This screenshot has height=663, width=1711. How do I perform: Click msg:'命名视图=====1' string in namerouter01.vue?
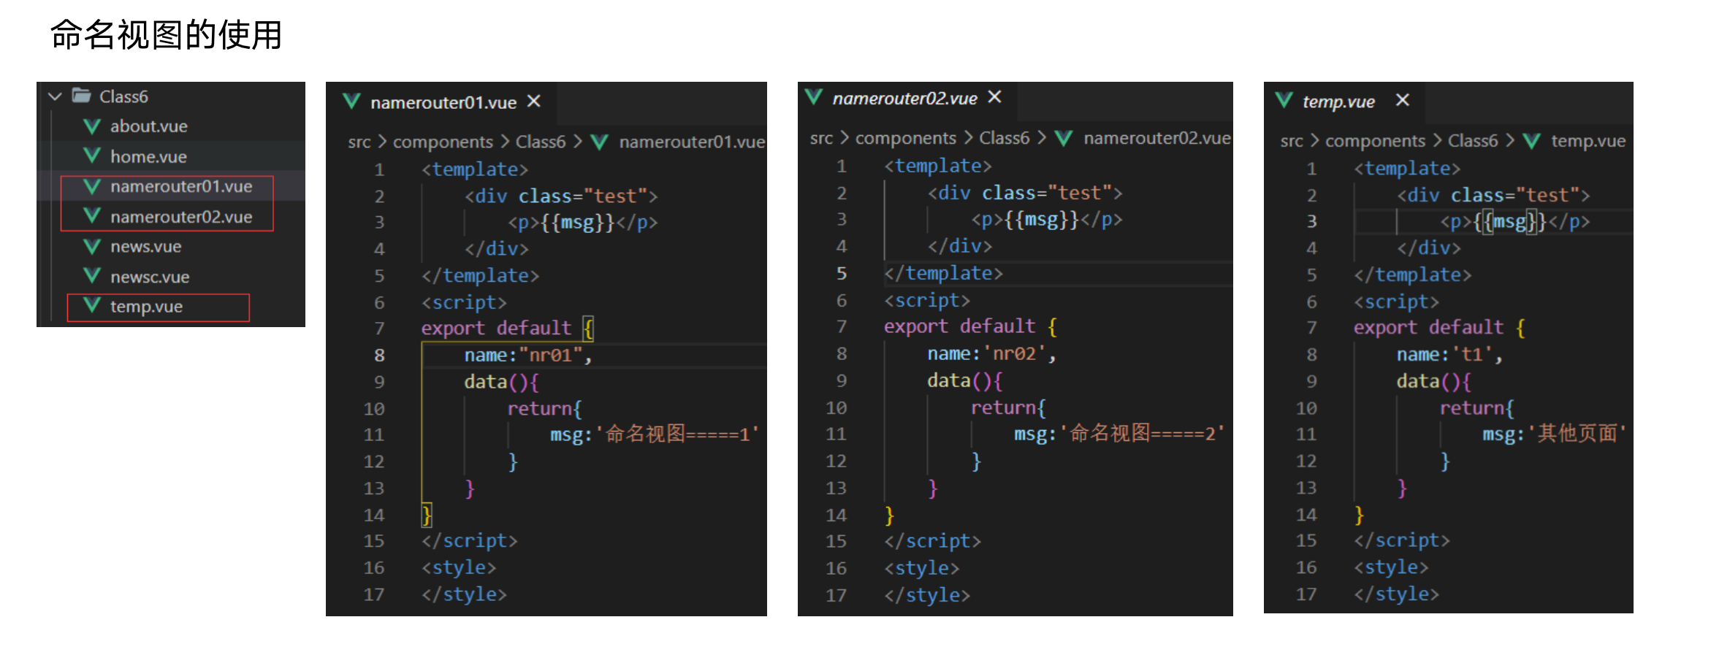[655, 434]
